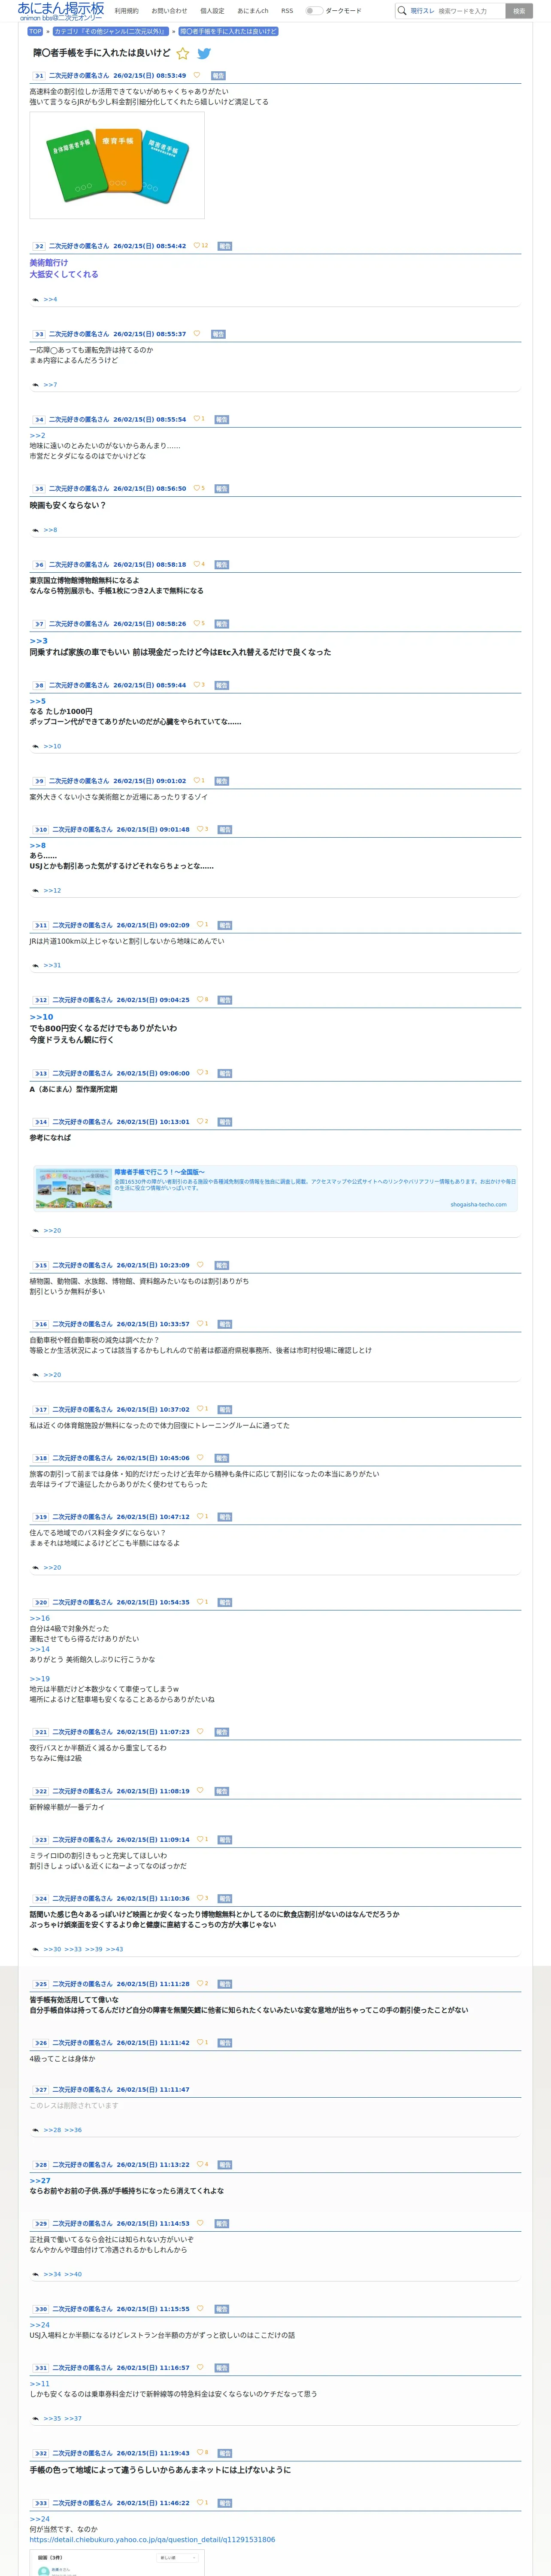Click the >>3 quote link in post 7
The image size is (551, 2576).
point(38,641)
